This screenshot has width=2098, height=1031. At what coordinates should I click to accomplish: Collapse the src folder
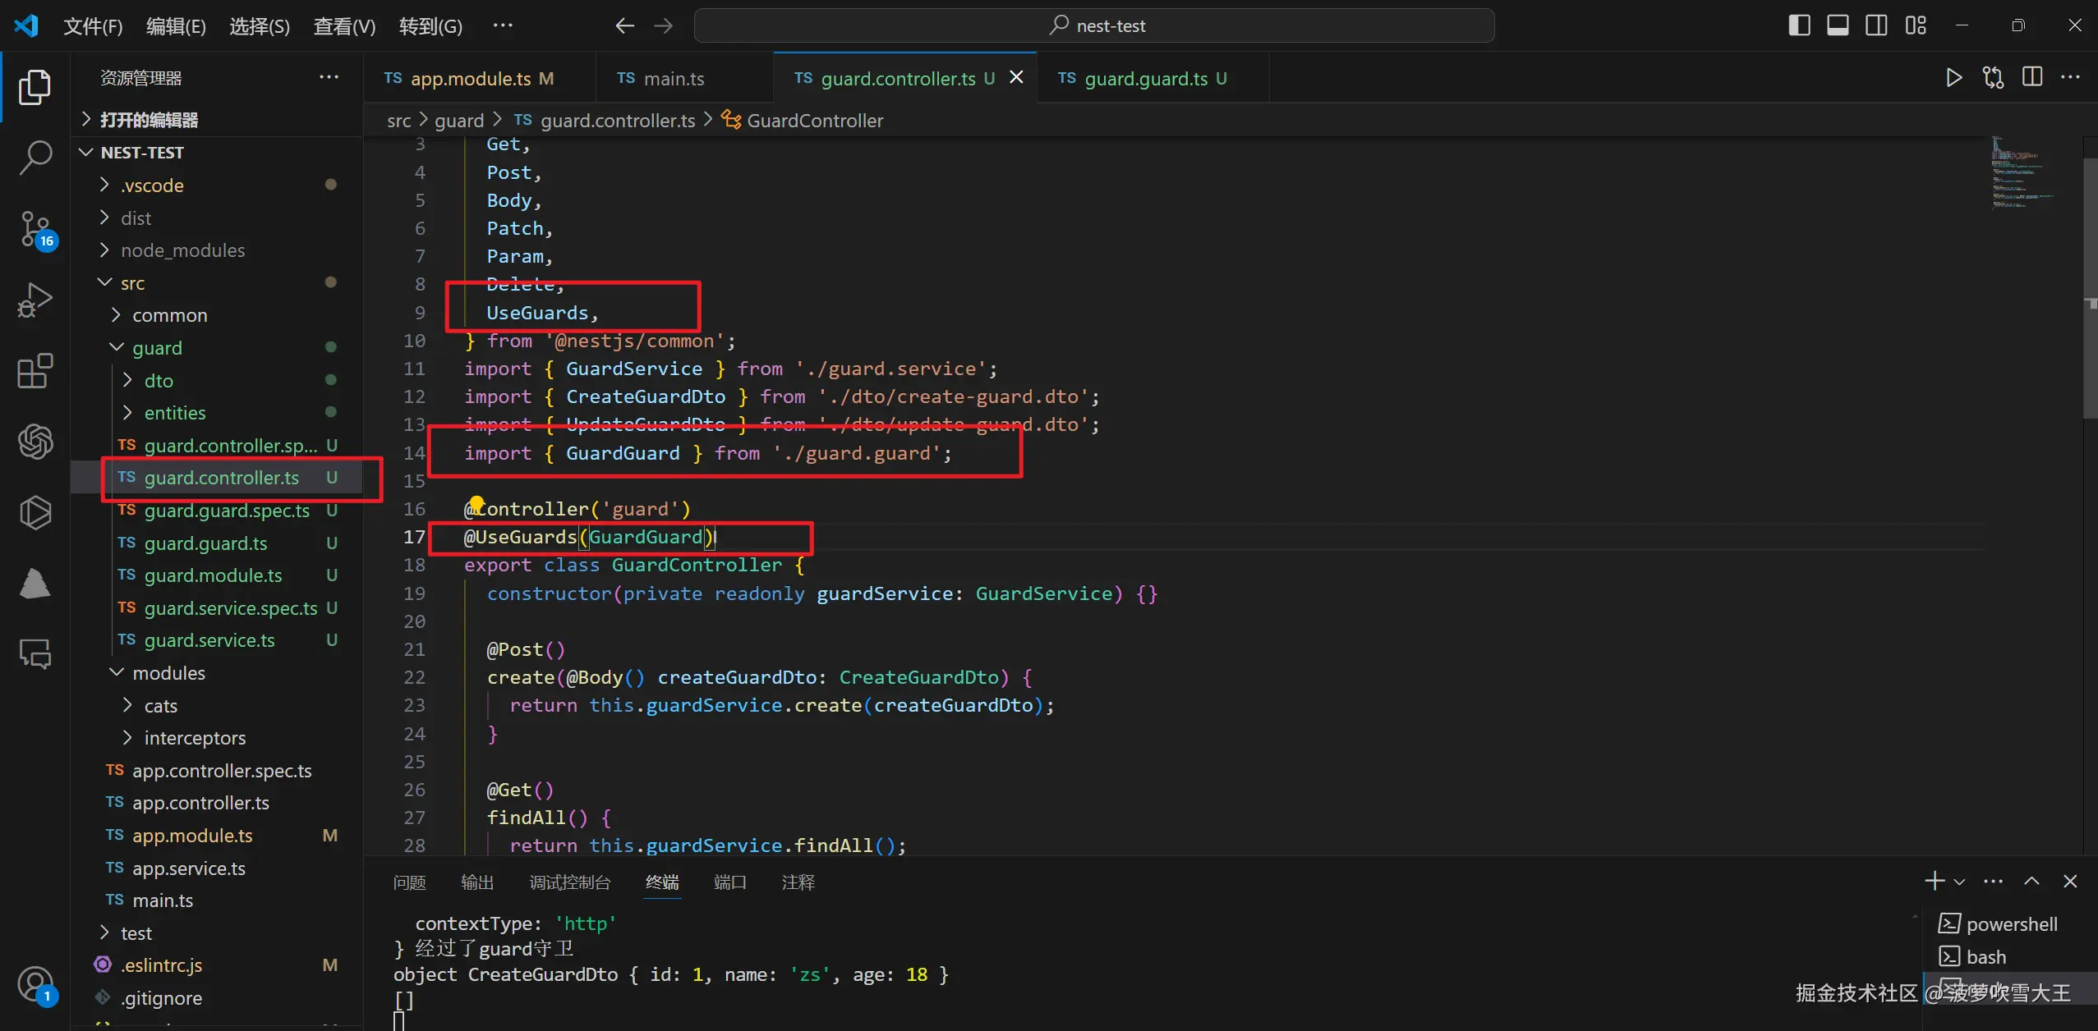pos(131,283)
